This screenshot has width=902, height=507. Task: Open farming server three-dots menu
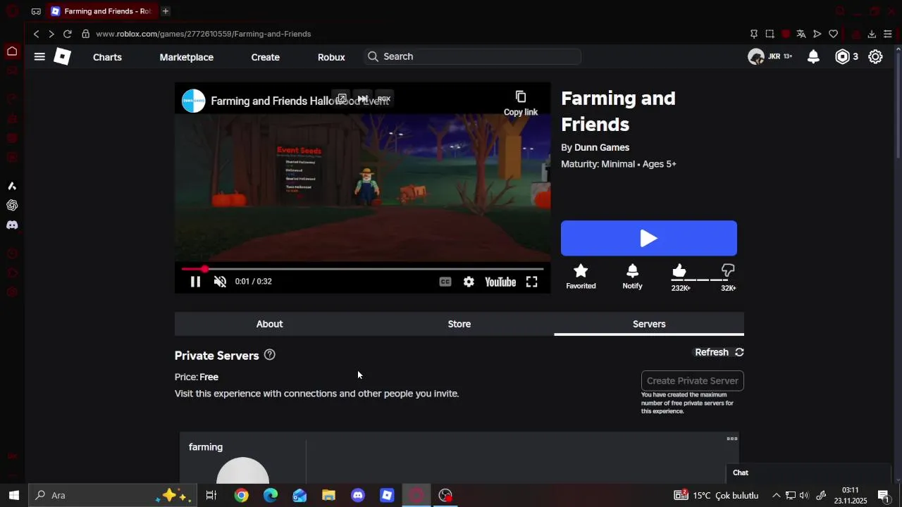pyautogui.click(x=732, y=439)
